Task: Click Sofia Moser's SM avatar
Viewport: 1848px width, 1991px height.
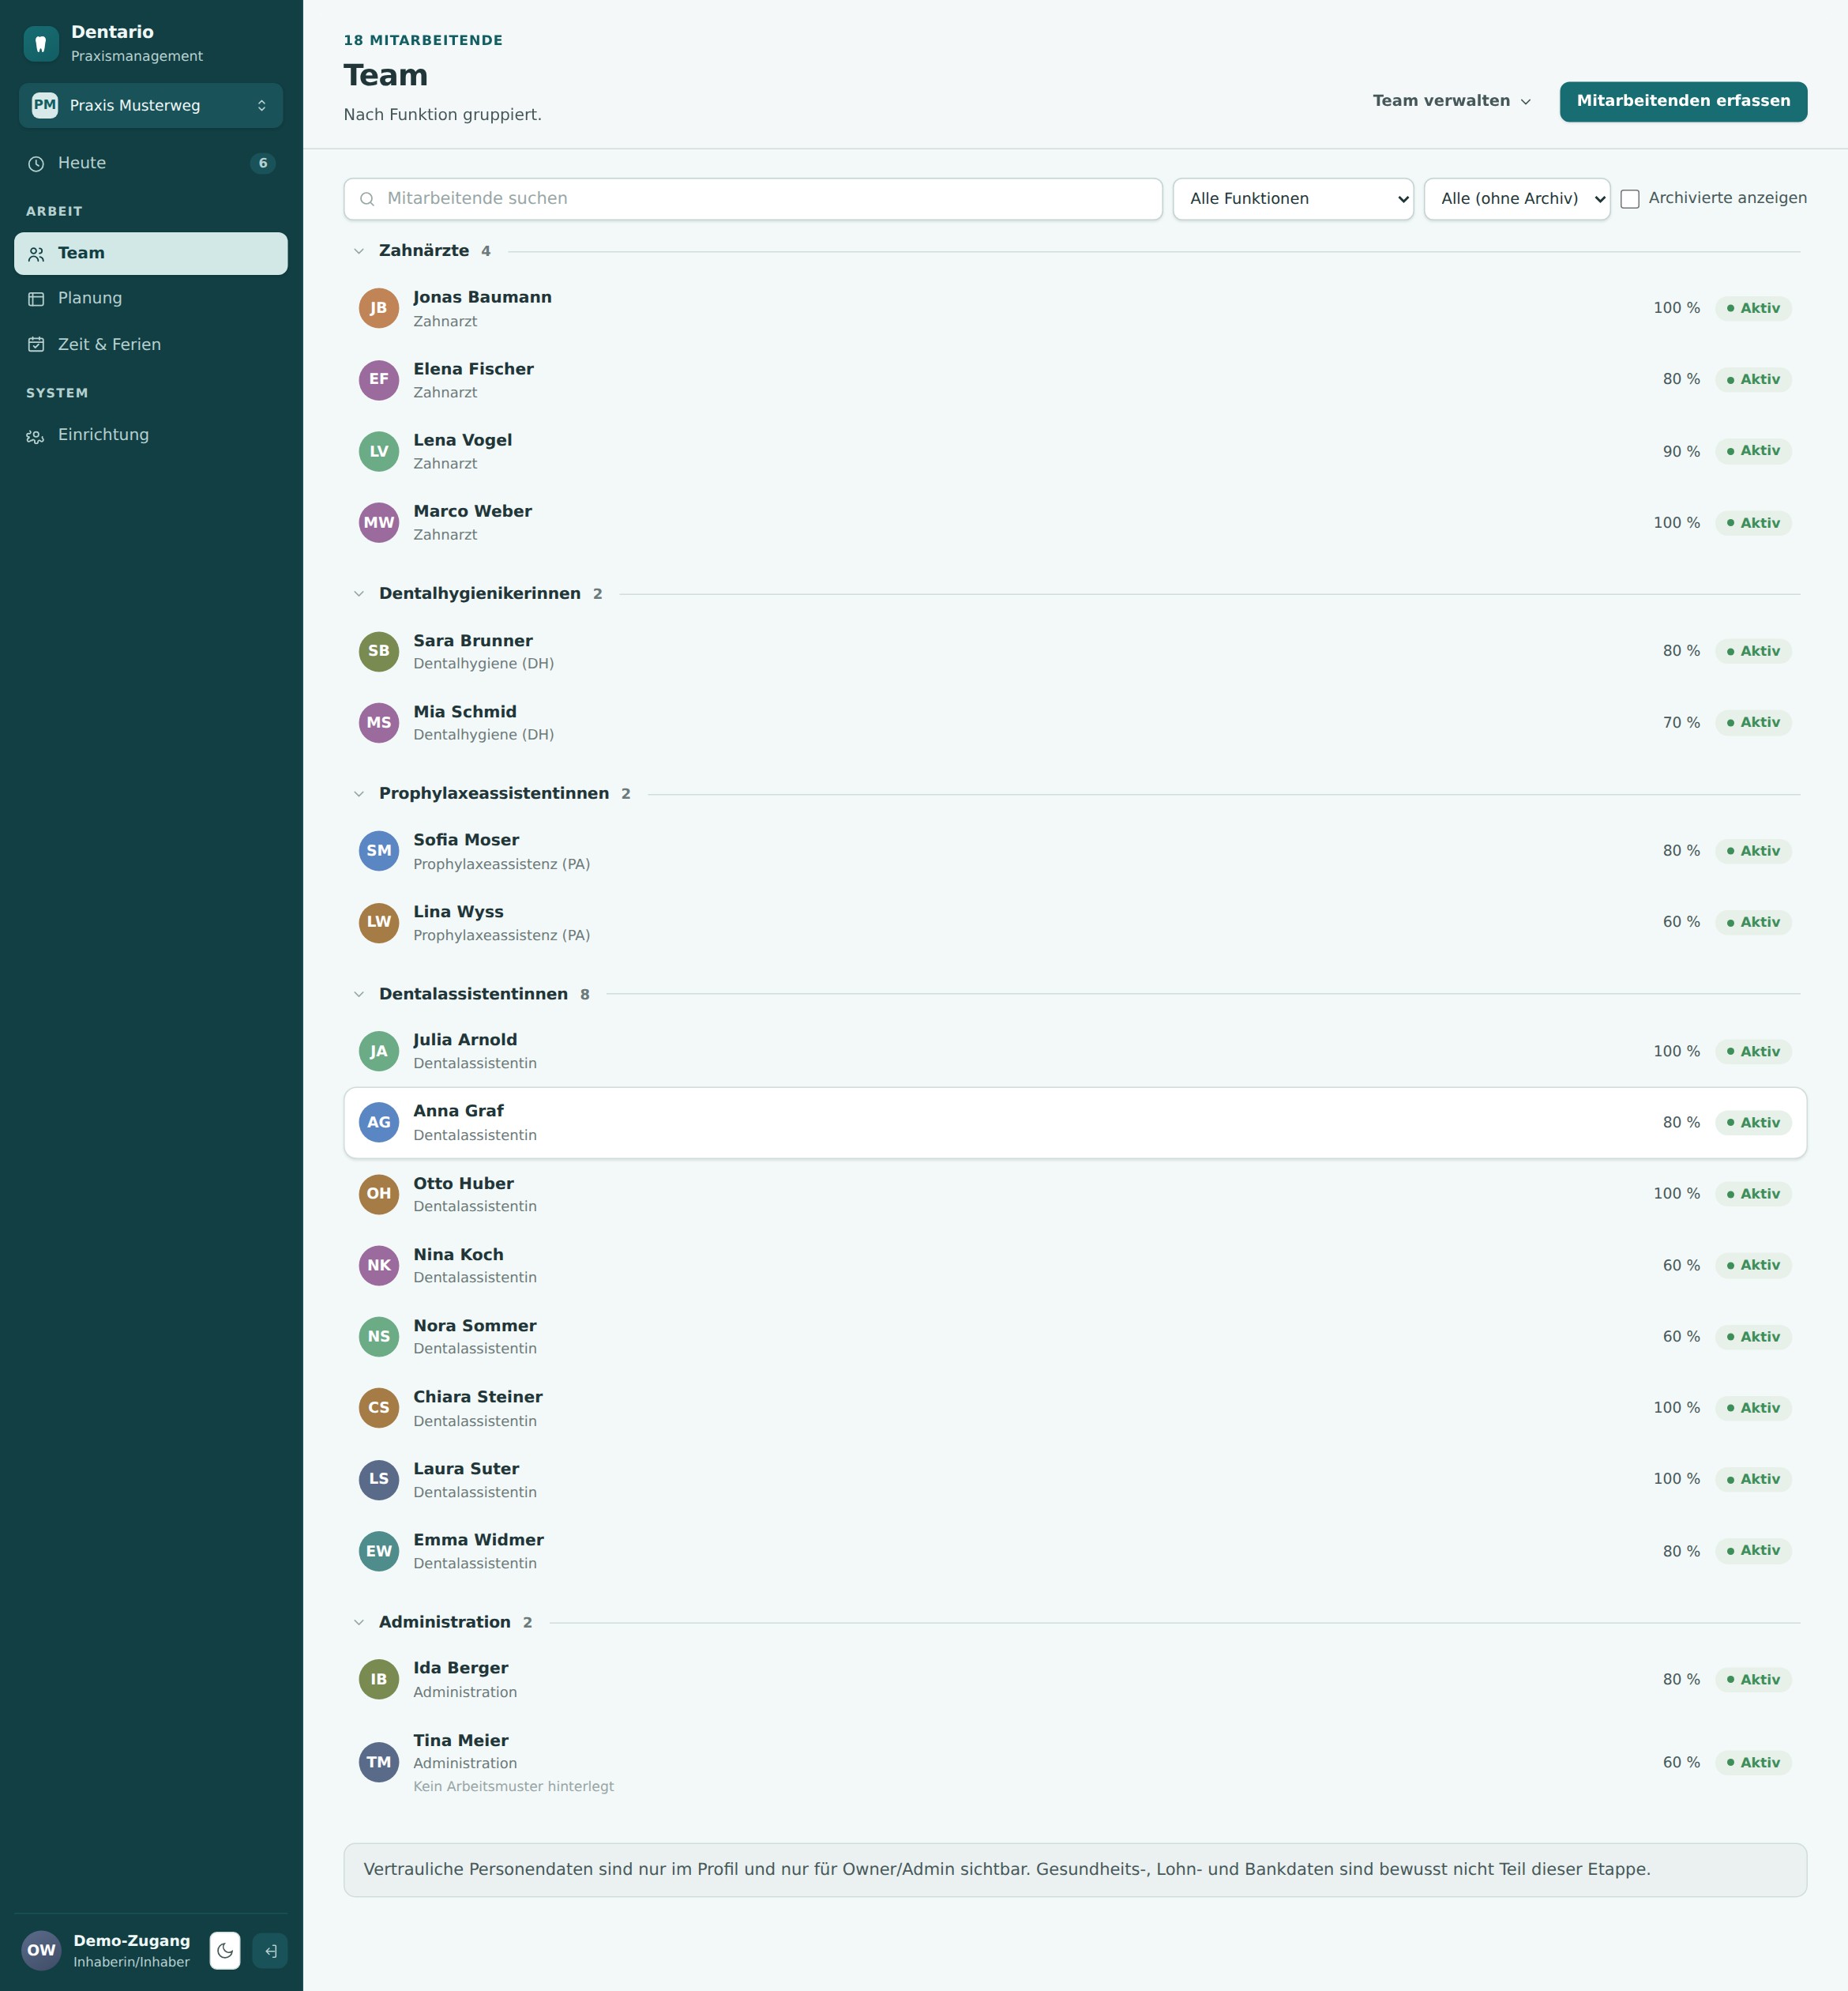Action: click(x=379, y=850)
